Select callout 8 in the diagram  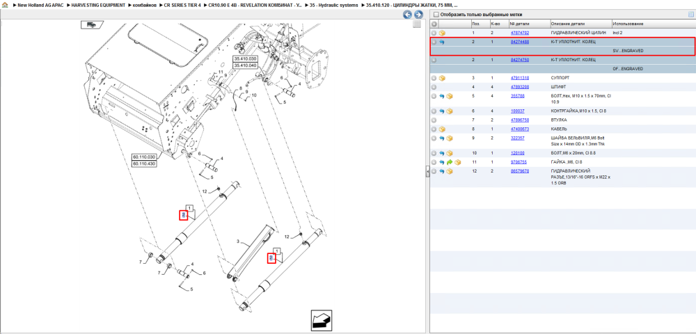[240, 88]
